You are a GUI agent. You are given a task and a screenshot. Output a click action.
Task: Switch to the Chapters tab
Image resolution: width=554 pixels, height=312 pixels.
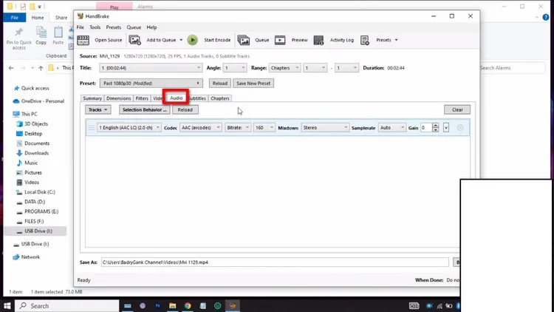tap(220, 98)
